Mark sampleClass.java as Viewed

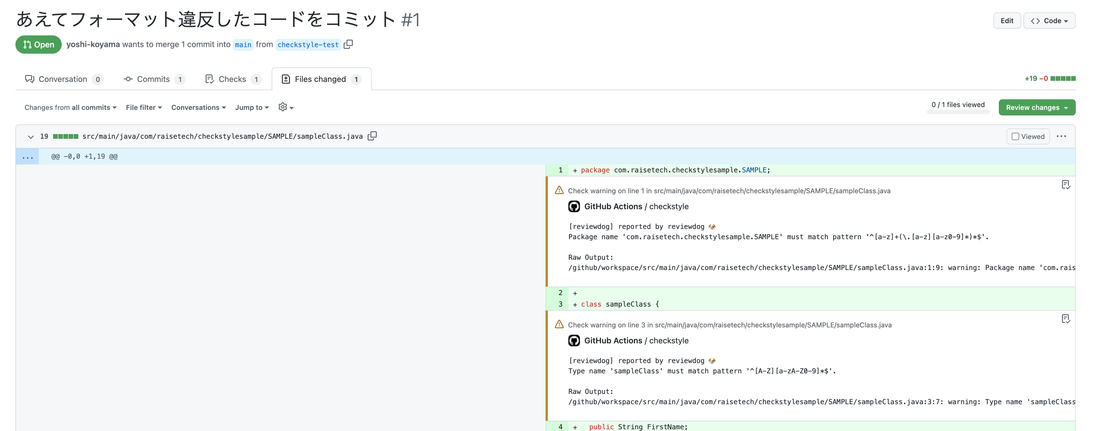pyautogui.click(x=1015, y=136)
